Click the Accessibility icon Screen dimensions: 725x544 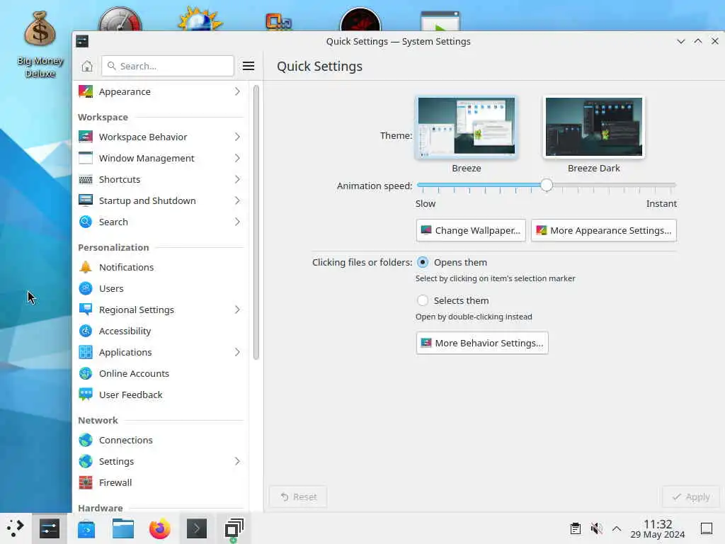(x=86, y=331)
